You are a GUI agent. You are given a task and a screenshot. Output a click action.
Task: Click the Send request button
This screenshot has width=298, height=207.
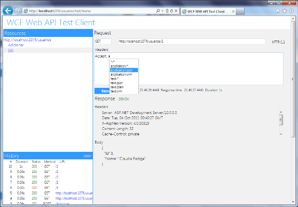click(102, 91)
